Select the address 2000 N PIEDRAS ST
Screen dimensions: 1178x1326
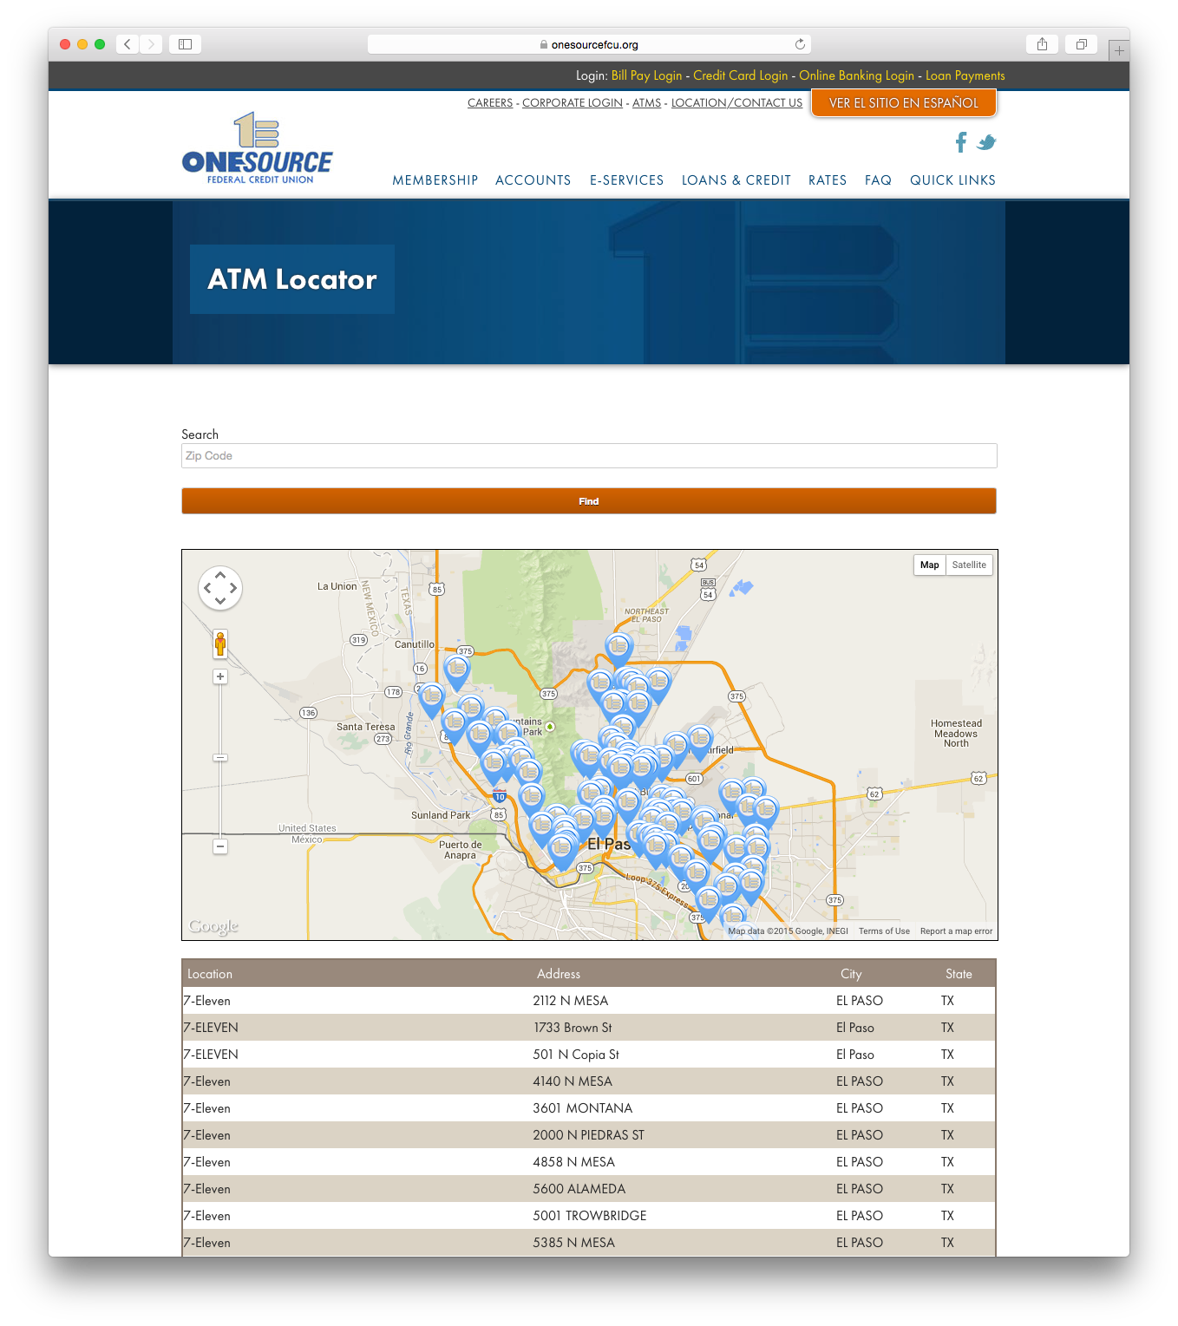point(588,1135)
